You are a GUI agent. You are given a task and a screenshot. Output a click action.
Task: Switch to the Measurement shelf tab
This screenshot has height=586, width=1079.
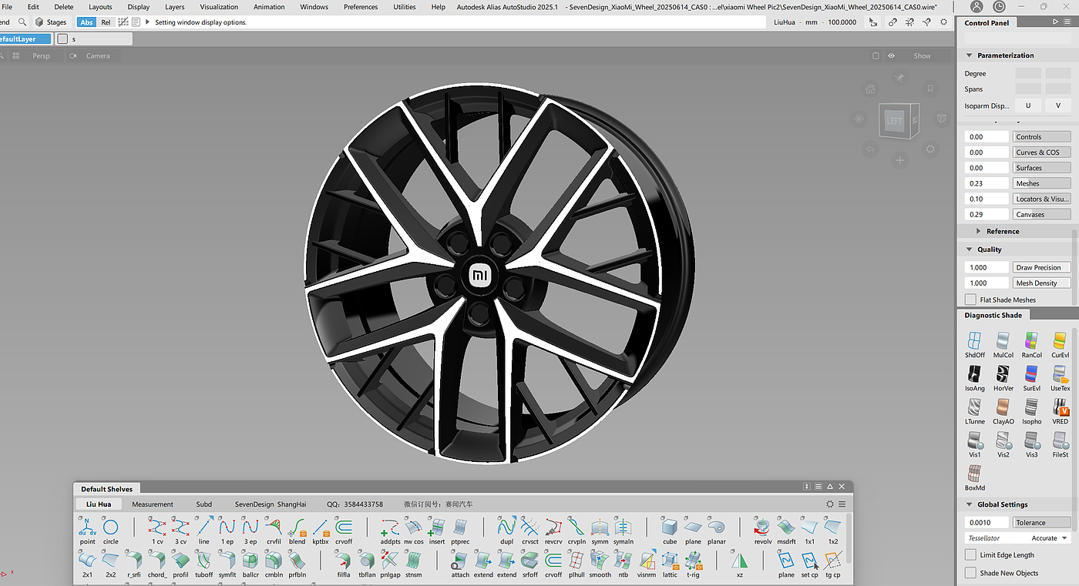(x=153, y=504)
